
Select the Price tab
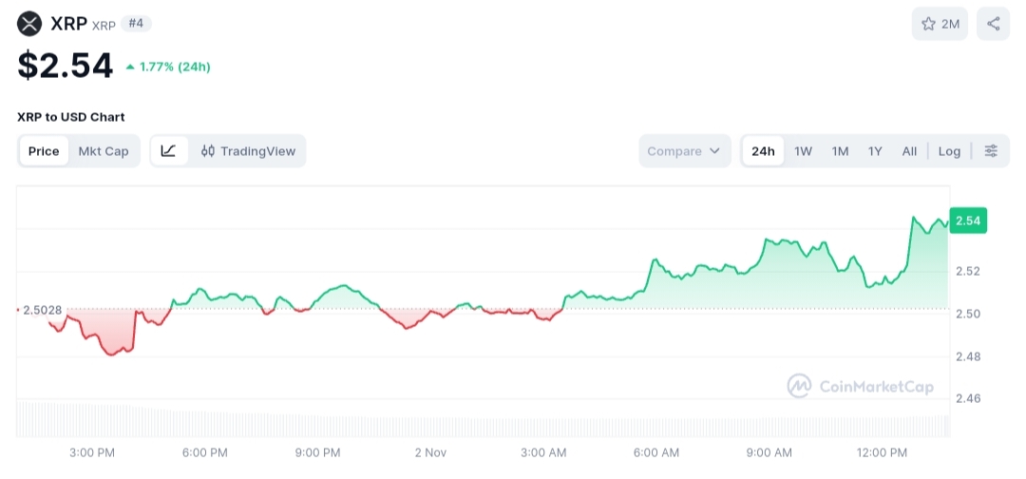click(x=44, y=151)
